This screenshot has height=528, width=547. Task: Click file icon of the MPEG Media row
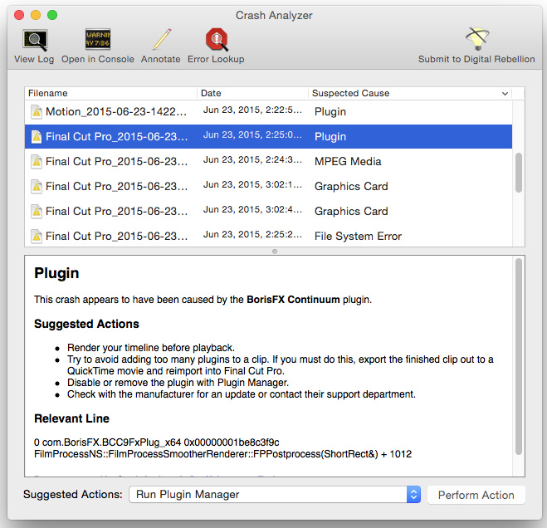[37, 162]
